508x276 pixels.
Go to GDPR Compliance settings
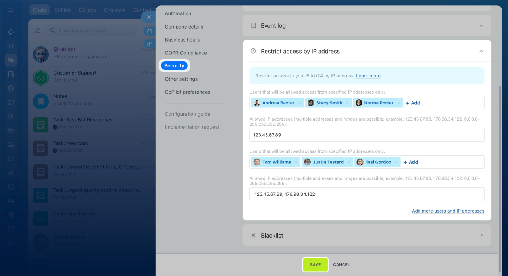click(186, 53)
